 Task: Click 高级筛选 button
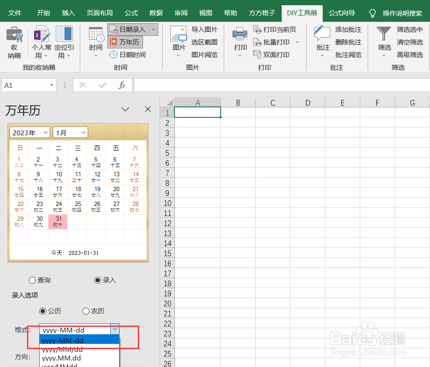point(410,55)
